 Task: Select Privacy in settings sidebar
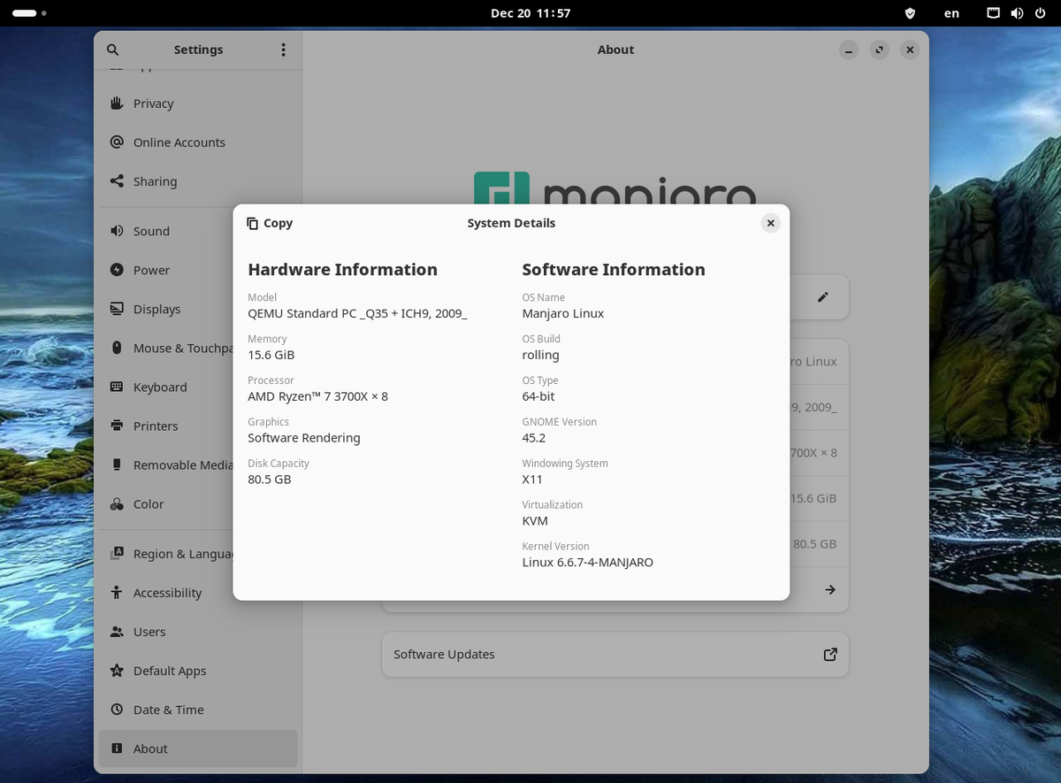[198, 104]
